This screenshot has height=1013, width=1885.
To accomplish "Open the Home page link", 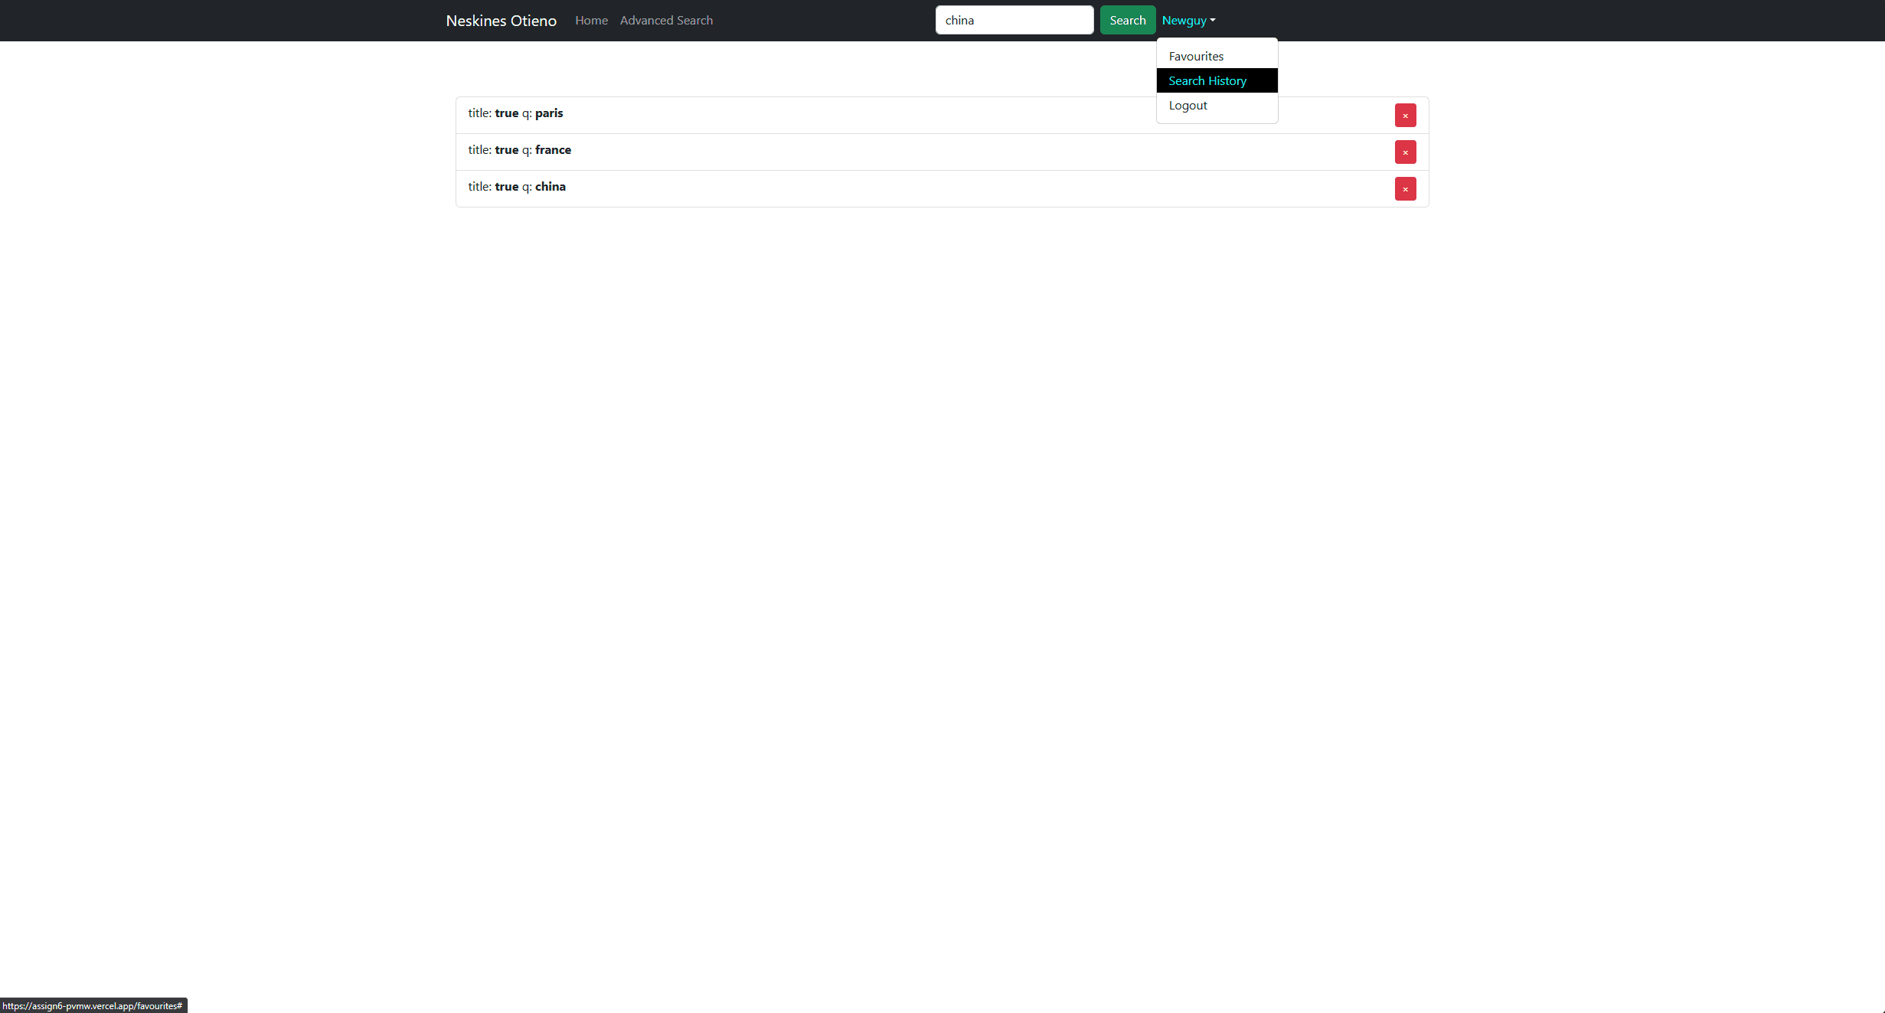I will [x=590, y=20].
